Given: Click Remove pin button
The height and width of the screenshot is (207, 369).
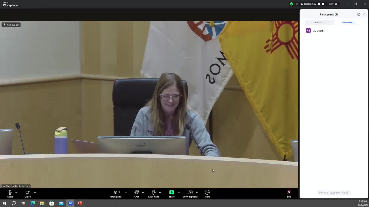Looking at the screenshot, I should click(11, 25).
